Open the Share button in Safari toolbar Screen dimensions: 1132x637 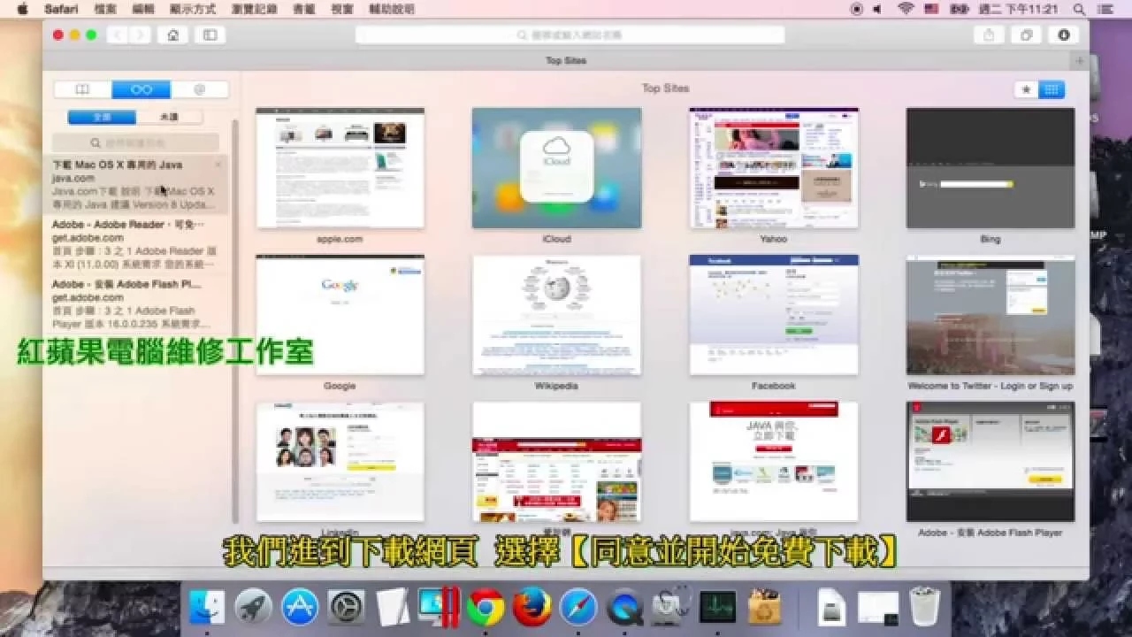tap(989, 35)
